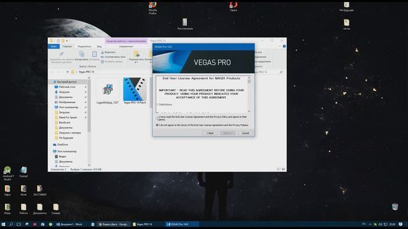Expand the hidden system tray icons chevron
The width and height of the screenshot is (408, 229).
[370, 225]
